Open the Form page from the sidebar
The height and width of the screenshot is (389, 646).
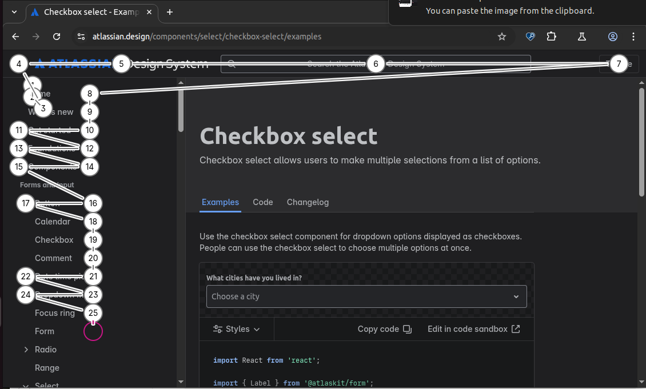click(44, 331)
